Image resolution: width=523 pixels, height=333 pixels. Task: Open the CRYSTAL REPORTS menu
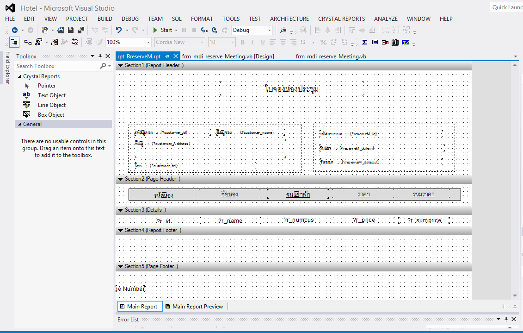tap(341, 19)
